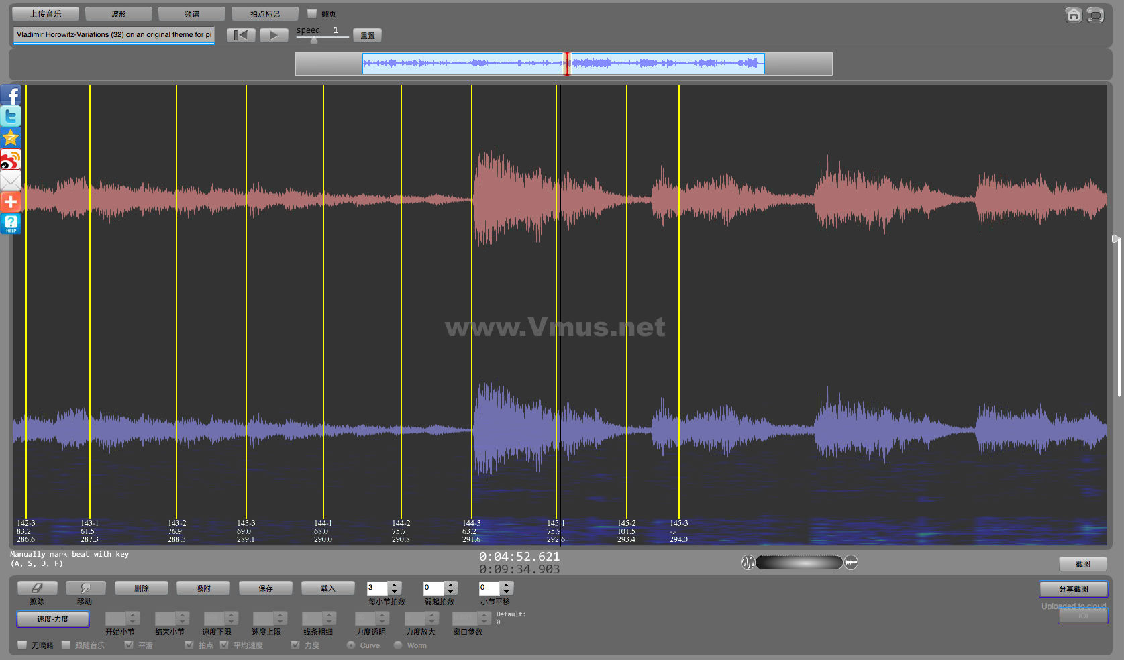
Task: Play the audio track
Action: point(274,35)
